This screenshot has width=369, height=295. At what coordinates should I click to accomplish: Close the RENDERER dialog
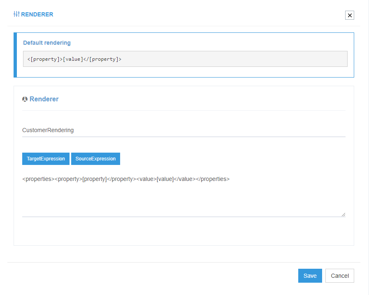point(349,15)
